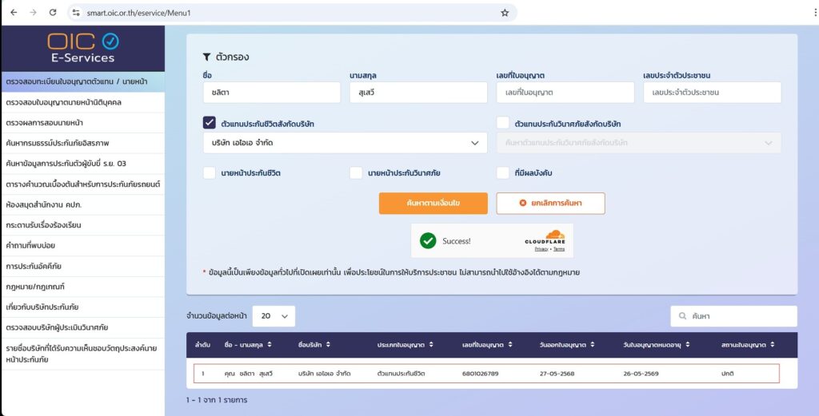Check the นายหน้าประกันชีวิต checkbox
This screenshot has height=416, width=819.
pos(210,172)
